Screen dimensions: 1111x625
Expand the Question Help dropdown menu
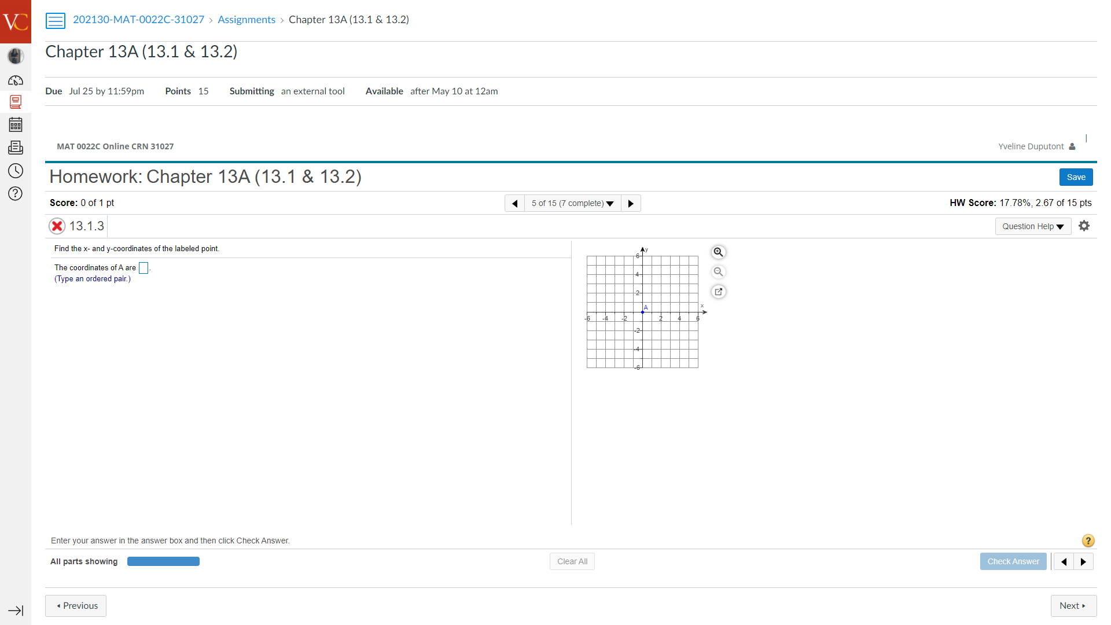[1033, 226]
